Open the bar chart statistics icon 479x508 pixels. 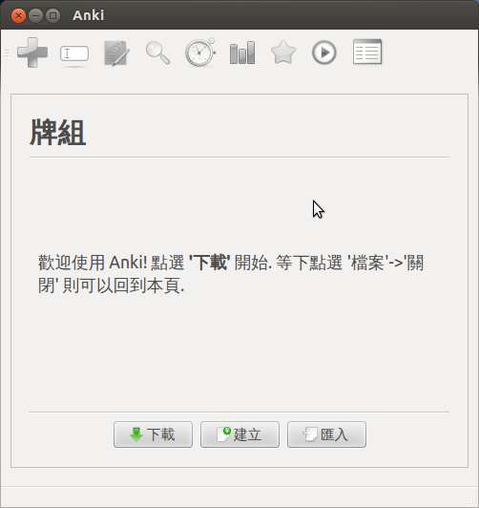pyautogui.click(x=242, y=53)
